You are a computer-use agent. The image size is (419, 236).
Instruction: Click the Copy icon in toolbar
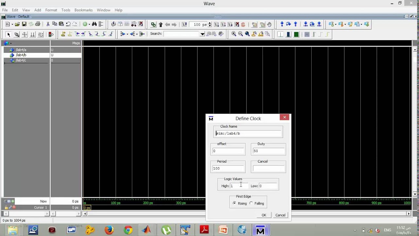coord(55,24)
